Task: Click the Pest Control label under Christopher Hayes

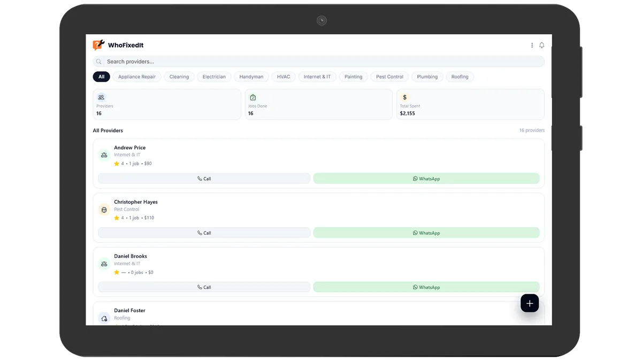Action: [x=127, y=210]
